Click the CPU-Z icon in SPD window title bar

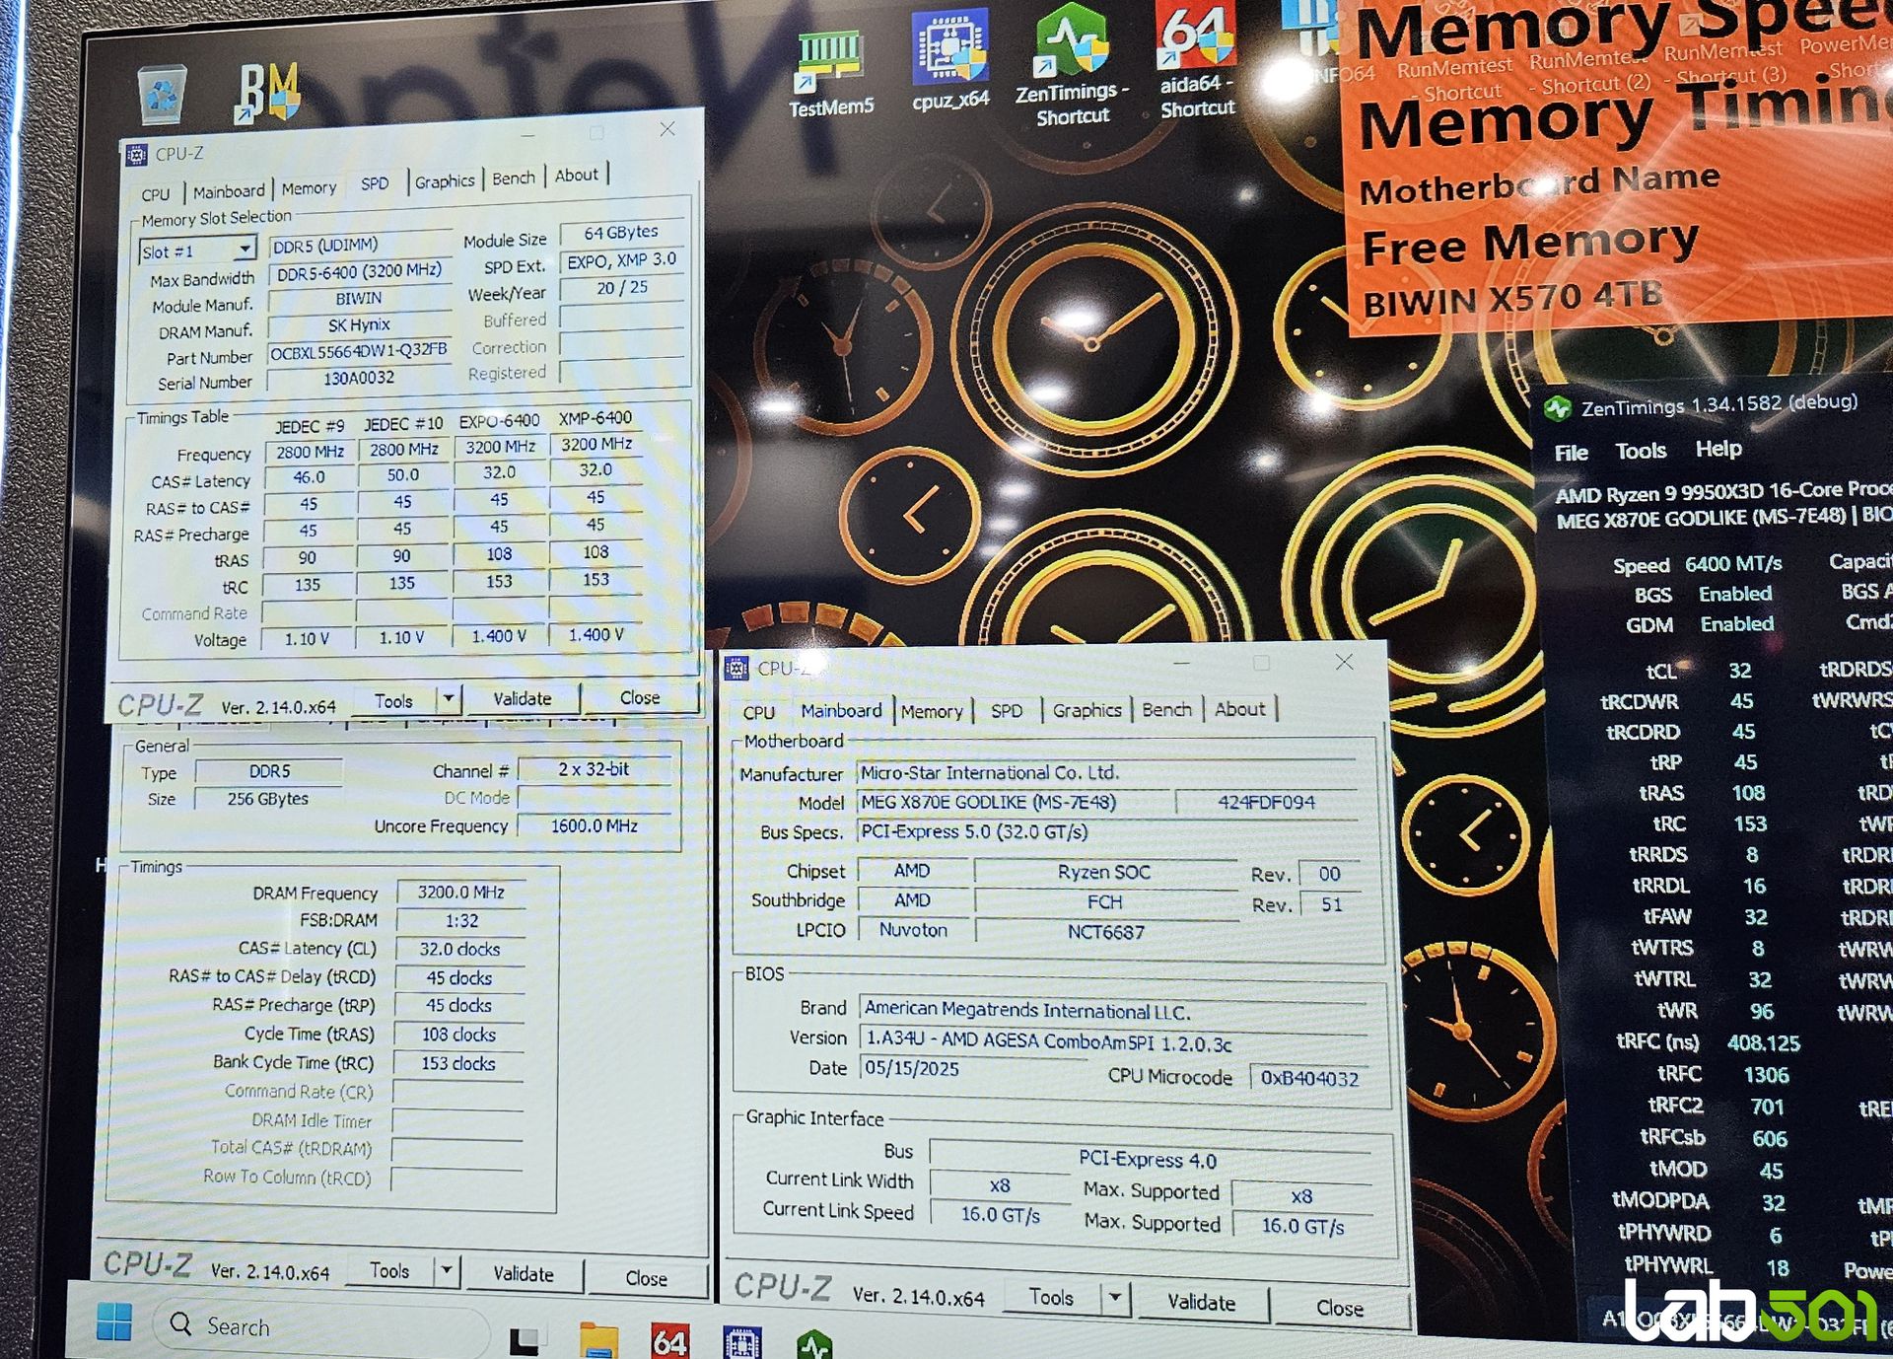(136, 155)
